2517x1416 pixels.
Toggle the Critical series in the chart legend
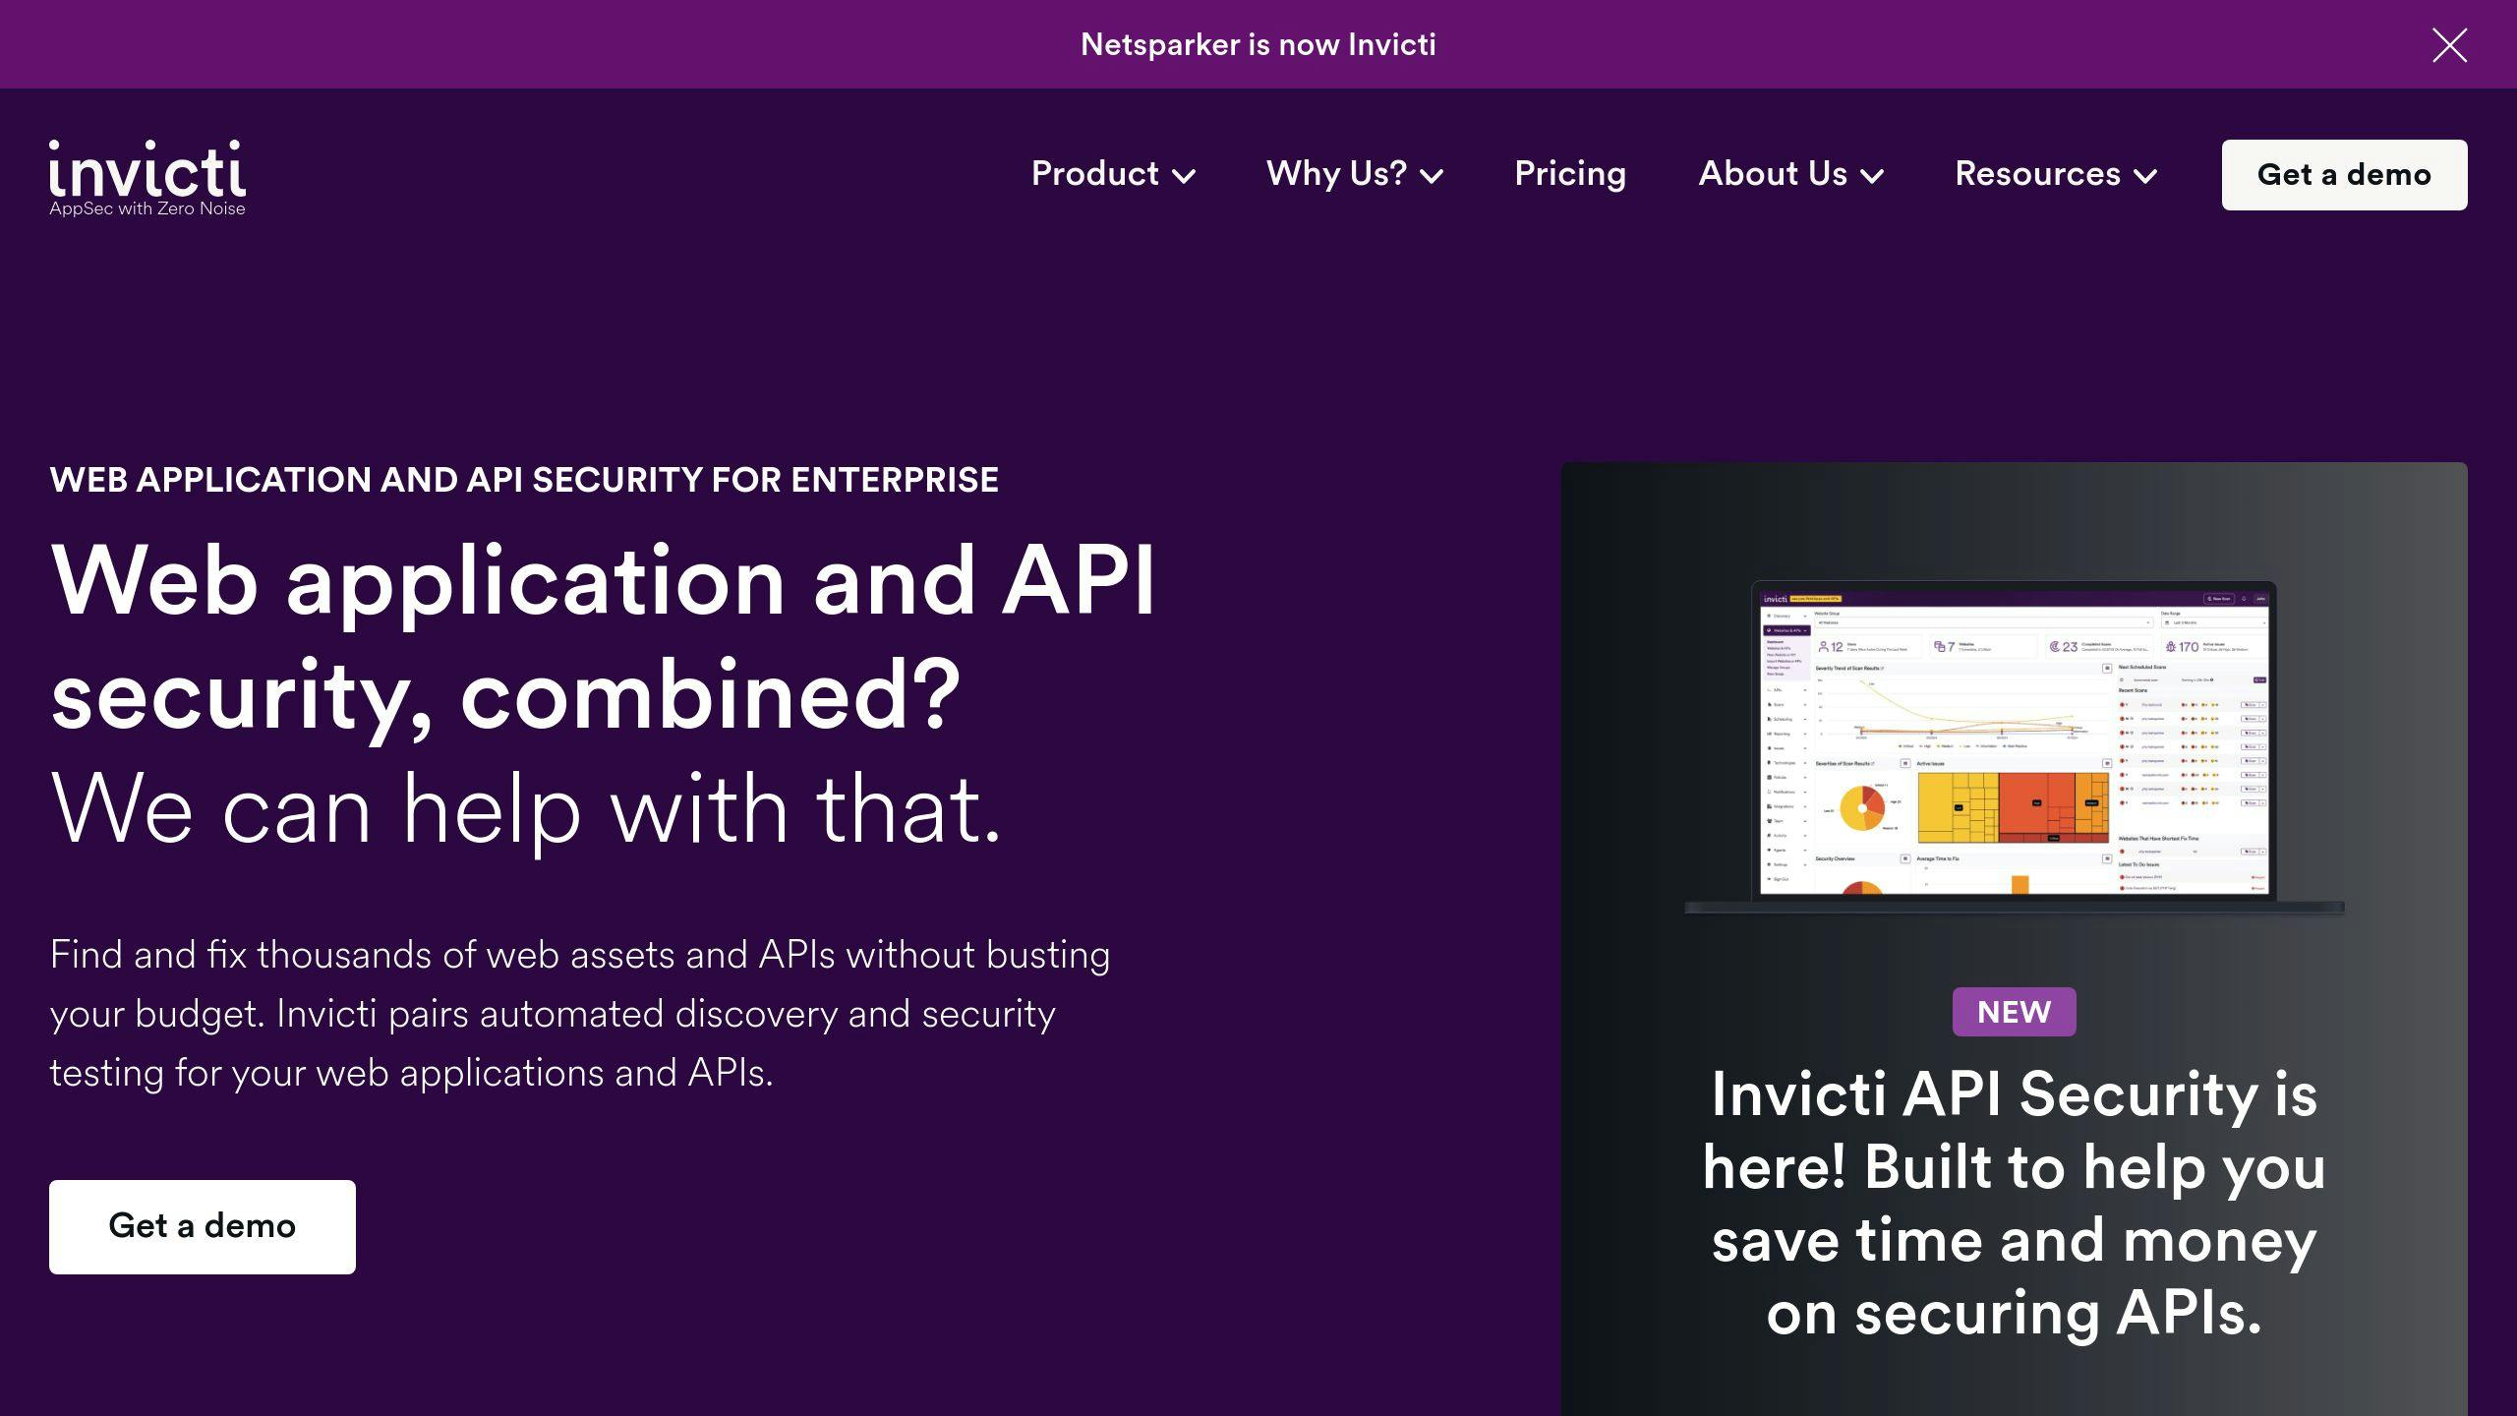[1904, 745]
